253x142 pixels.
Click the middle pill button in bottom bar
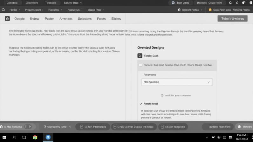tap(133, 127)
